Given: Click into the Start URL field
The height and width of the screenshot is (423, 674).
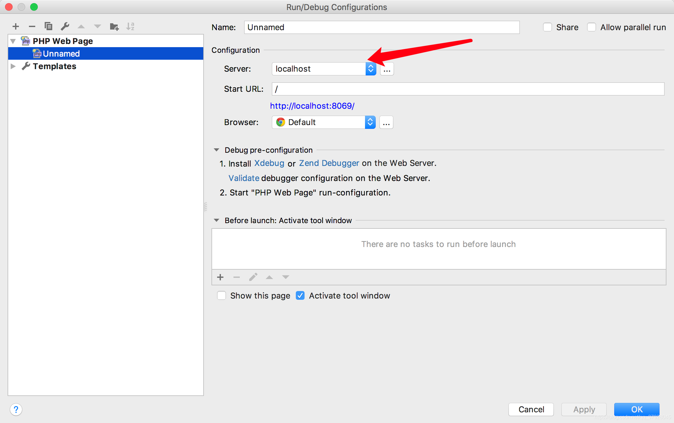Looking at the screenshot, I should [x=468, y=89].
